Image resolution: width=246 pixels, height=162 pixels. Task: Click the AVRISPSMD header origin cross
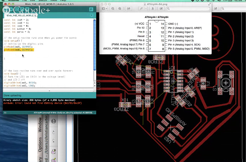[171, 128]
